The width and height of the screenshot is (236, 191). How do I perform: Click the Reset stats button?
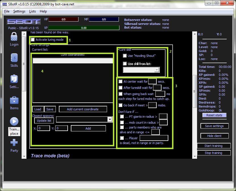(x=214, y=115)
